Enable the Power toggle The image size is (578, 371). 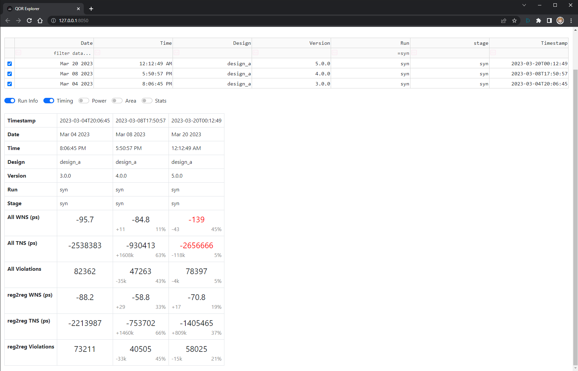pyautogui.click(x=83, y=101)
